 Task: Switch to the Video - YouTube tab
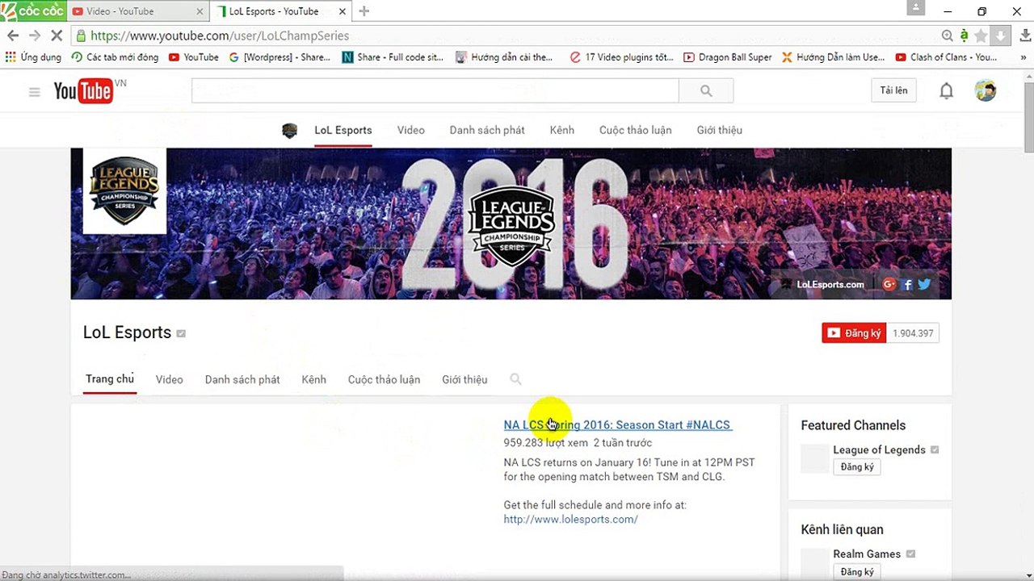click(137, 11)
